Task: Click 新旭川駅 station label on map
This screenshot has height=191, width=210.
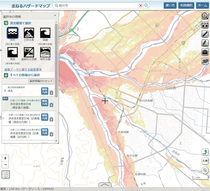Action: [156, 71]
